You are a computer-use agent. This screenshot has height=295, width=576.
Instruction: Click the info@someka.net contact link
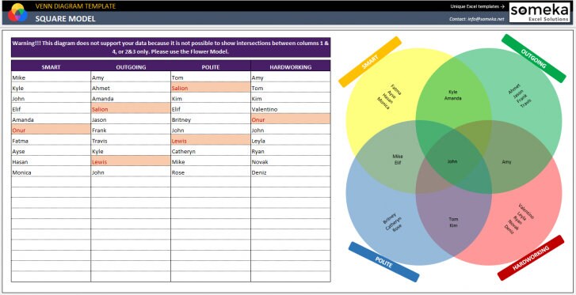[x=486, y=19]
